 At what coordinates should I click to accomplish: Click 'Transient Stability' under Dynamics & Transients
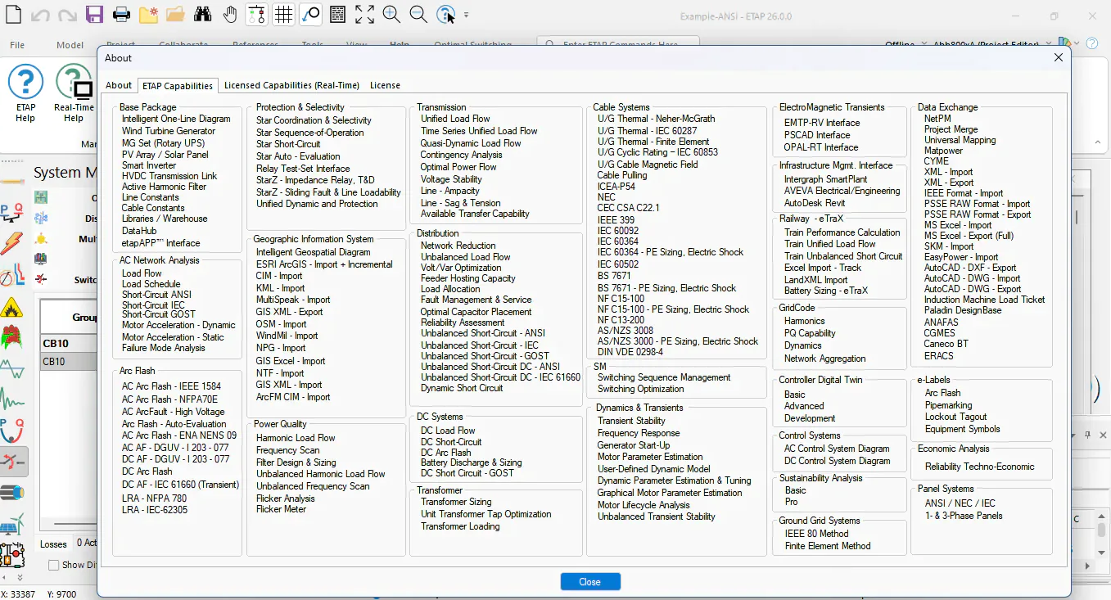[x=631, y=421]
